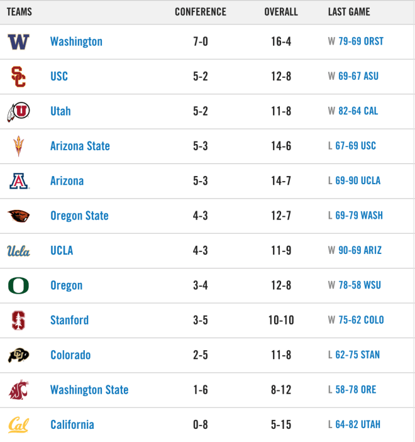Screen dimensions: 415x442
Task: Click the Washington Huskies W logo
Action: point(18,41)
